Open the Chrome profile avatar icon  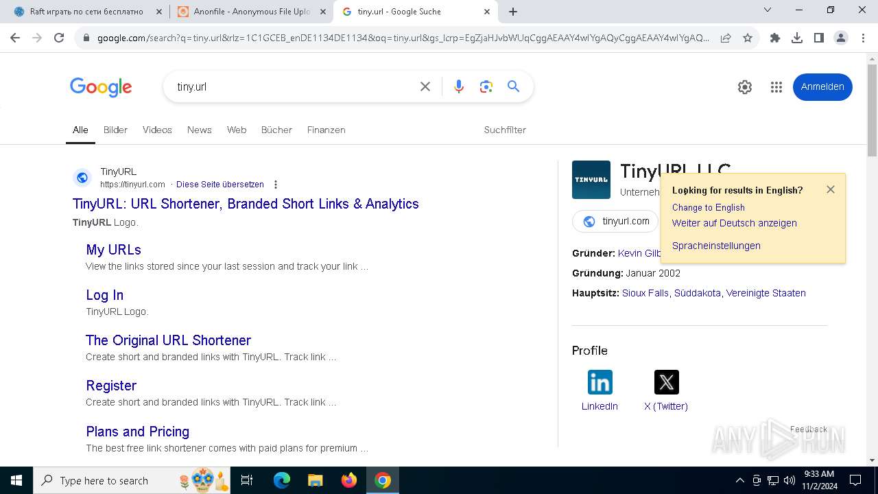(x=841, y=38)
